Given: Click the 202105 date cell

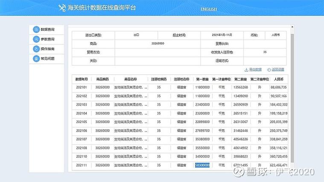Looking at the screenshot, I should point(82,122).
